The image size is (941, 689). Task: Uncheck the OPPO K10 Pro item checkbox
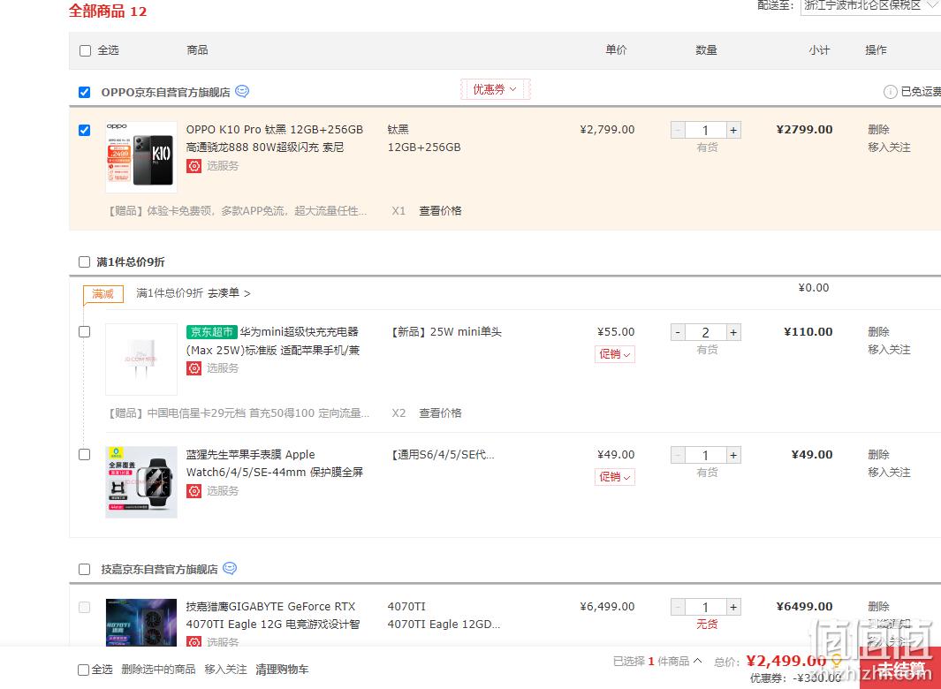(85, 130)
